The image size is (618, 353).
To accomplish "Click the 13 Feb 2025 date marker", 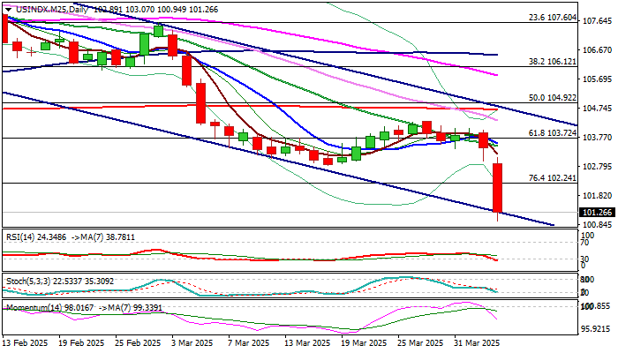I will click(x=25, y=343).
